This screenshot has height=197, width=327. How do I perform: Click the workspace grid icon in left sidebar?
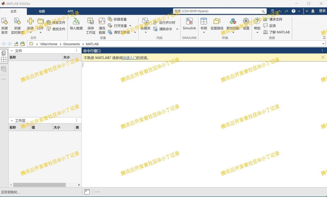pyautogui.click(x=4, y=60)
